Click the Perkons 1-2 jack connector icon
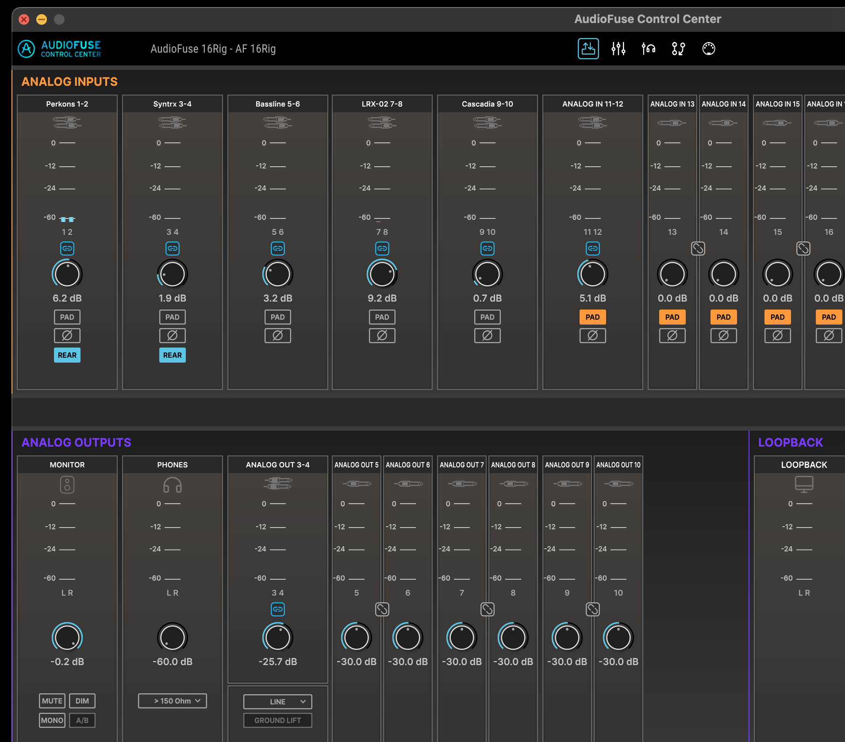Viewport: 845px width, 742px height. coord(67,122)
